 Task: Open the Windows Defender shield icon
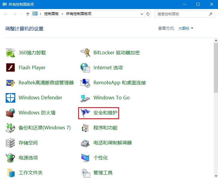tap(10, 98)
